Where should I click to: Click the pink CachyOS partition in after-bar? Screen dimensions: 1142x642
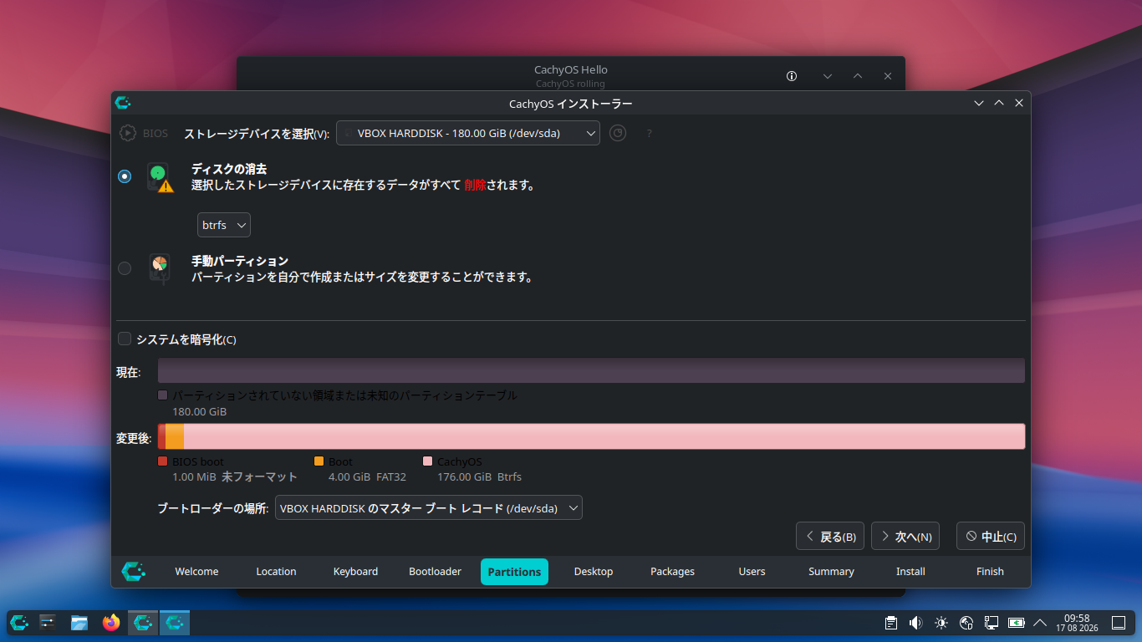(604, 436)
